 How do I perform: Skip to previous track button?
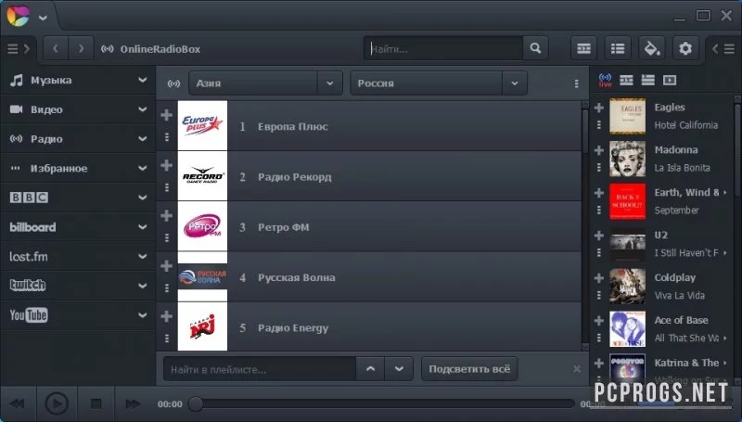coord(17,403)
